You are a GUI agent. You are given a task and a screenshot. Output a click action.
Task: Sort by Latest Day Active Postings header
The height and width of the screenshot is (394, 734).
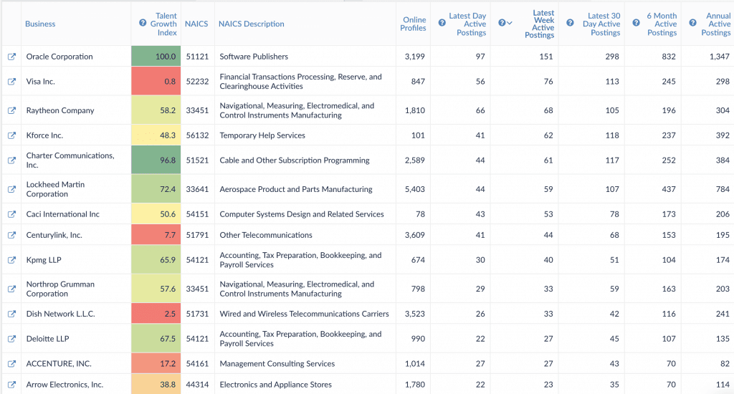click(467, 24)
